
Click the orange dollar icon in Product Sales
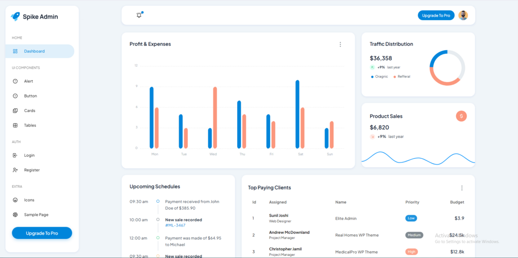click(461, 116)
